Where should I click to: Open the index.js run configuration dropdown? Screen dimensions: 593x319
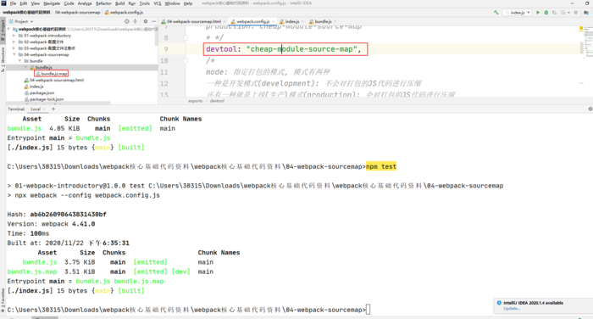518,13
